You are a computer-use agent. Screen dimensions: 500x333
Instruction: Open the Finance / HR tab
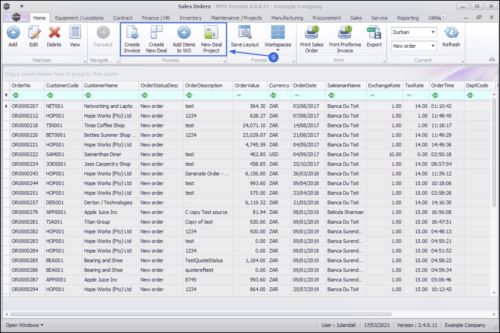[156, 18]
